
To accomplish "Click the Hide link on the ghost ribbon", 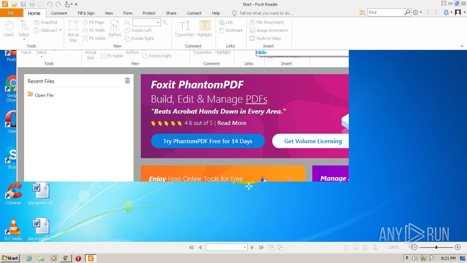I will click(x=261, y=52).
